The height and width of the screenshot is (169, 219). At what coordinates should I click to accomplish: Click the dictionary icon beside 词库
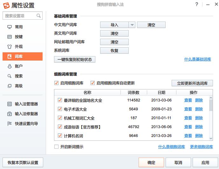pyautogui.click(x=10, y=56)
